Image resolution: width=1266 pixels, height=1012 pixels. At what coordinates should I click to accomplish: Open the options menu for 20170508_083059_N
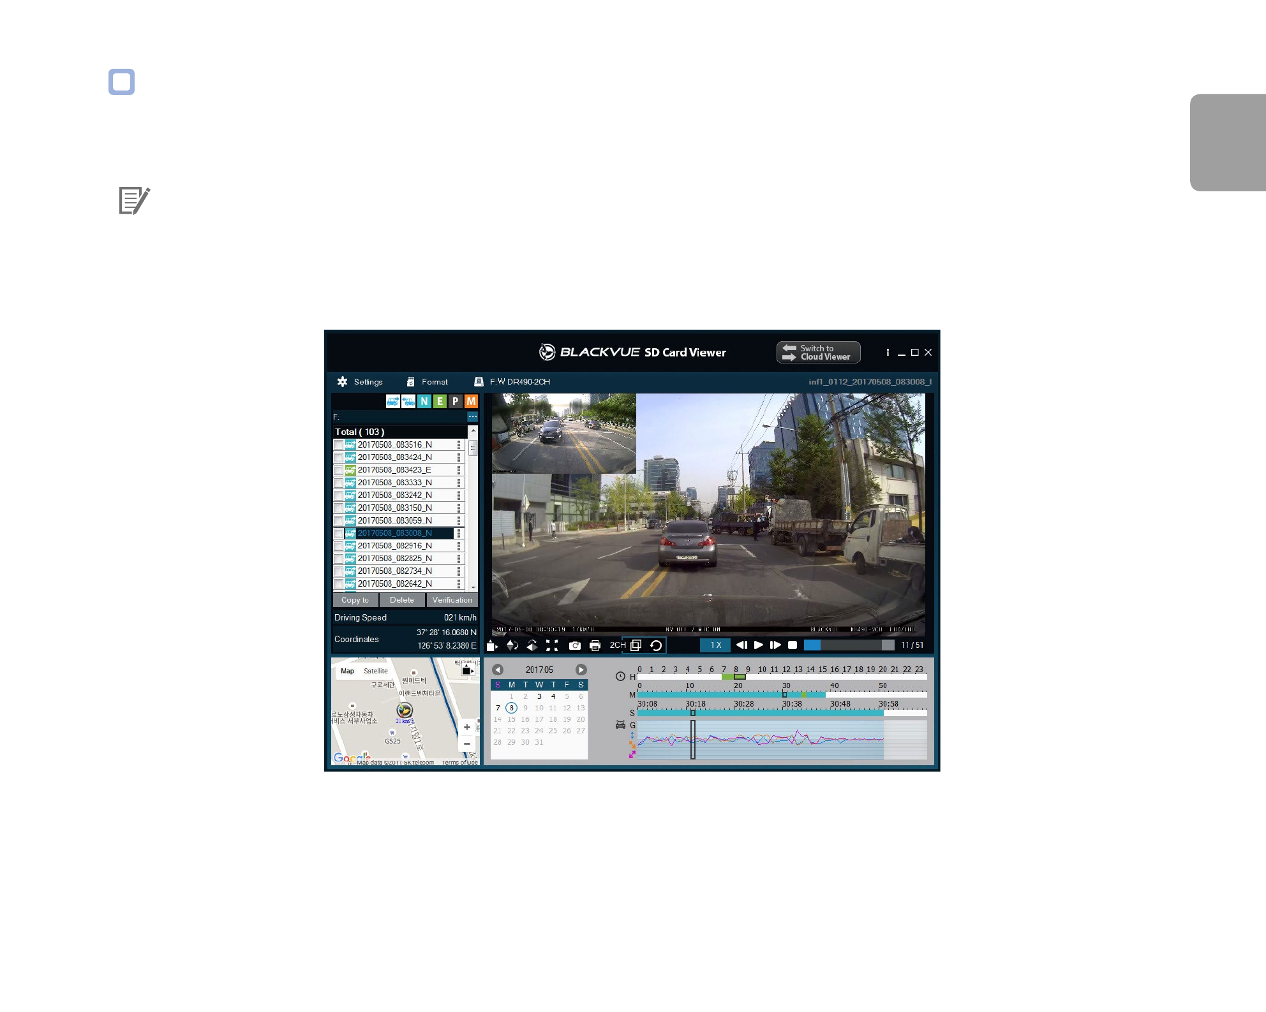click(x=459, y=520)
